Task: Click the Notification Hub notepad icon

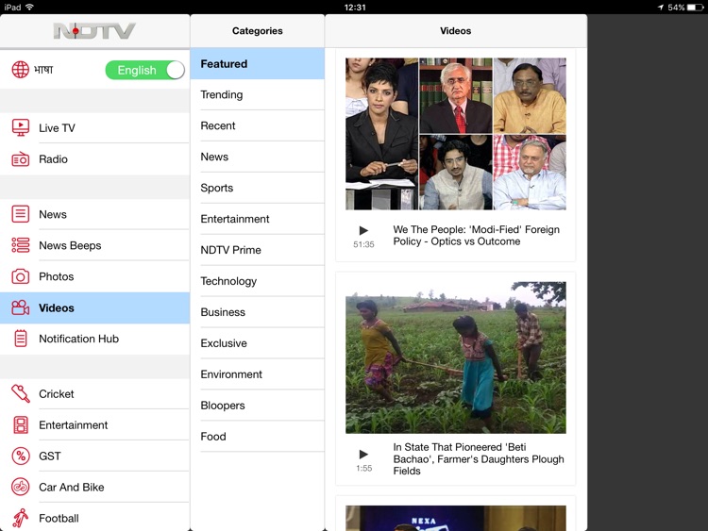Action: (x=21, y=339)
